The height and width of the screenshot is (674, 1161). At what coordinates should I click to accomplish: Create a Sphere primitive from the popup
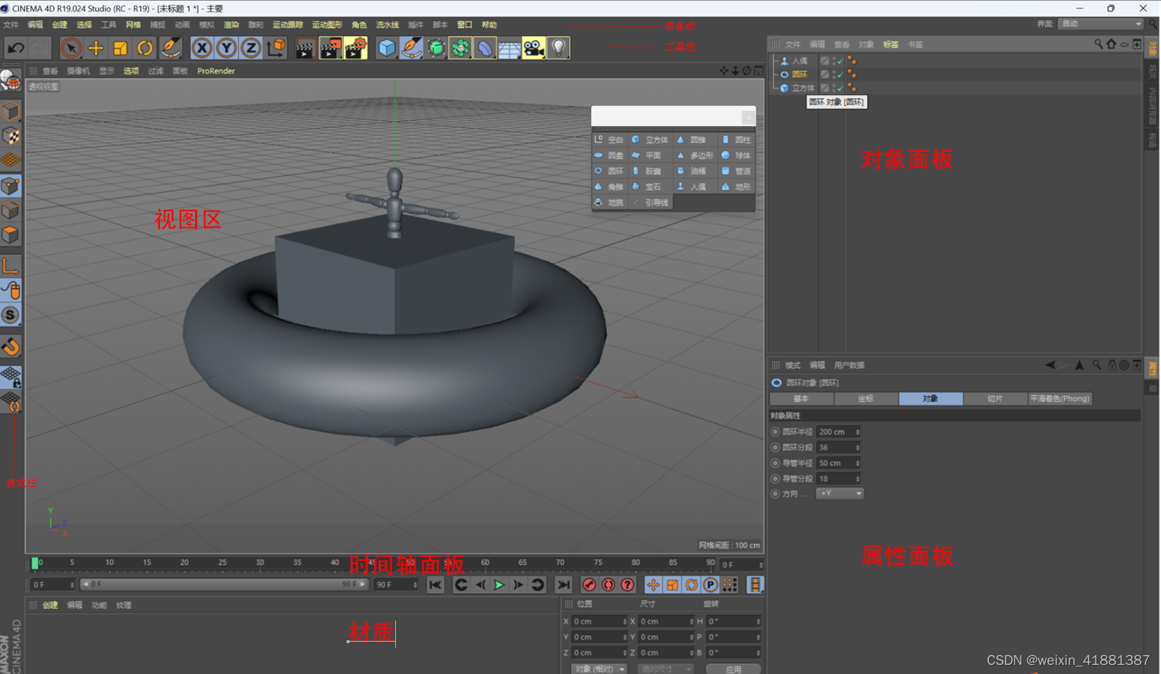[740, 155]
